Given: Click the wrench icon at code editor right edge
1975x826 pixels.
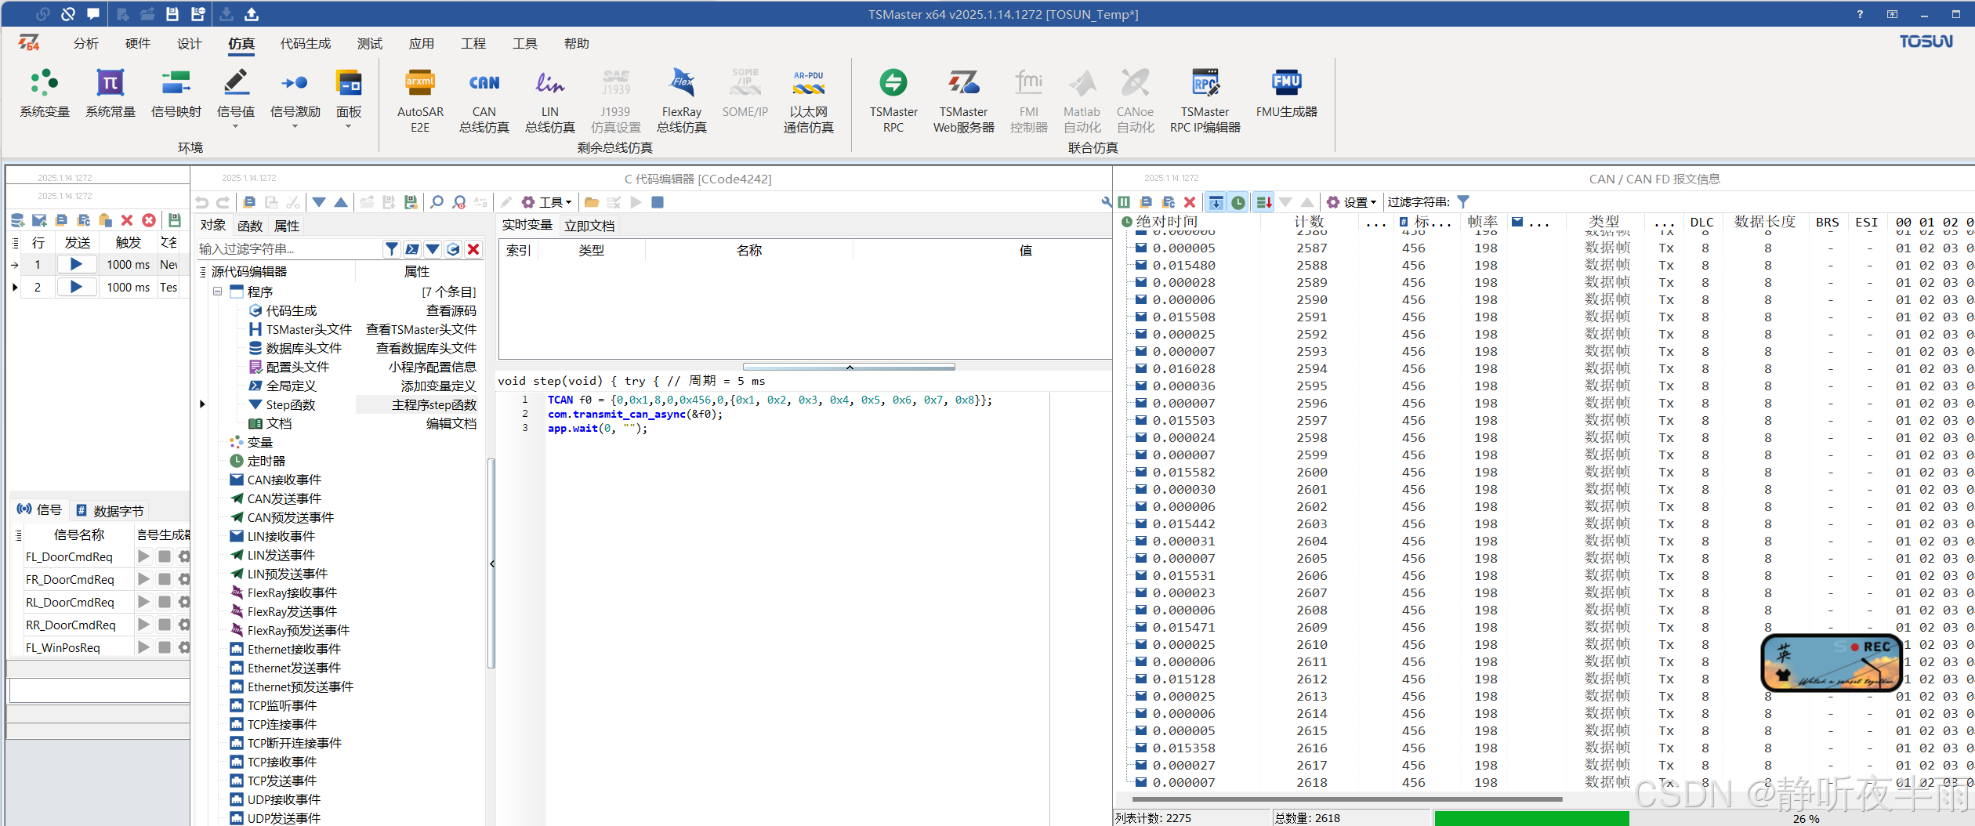Looking at the screenshot, I should 1107,202.
